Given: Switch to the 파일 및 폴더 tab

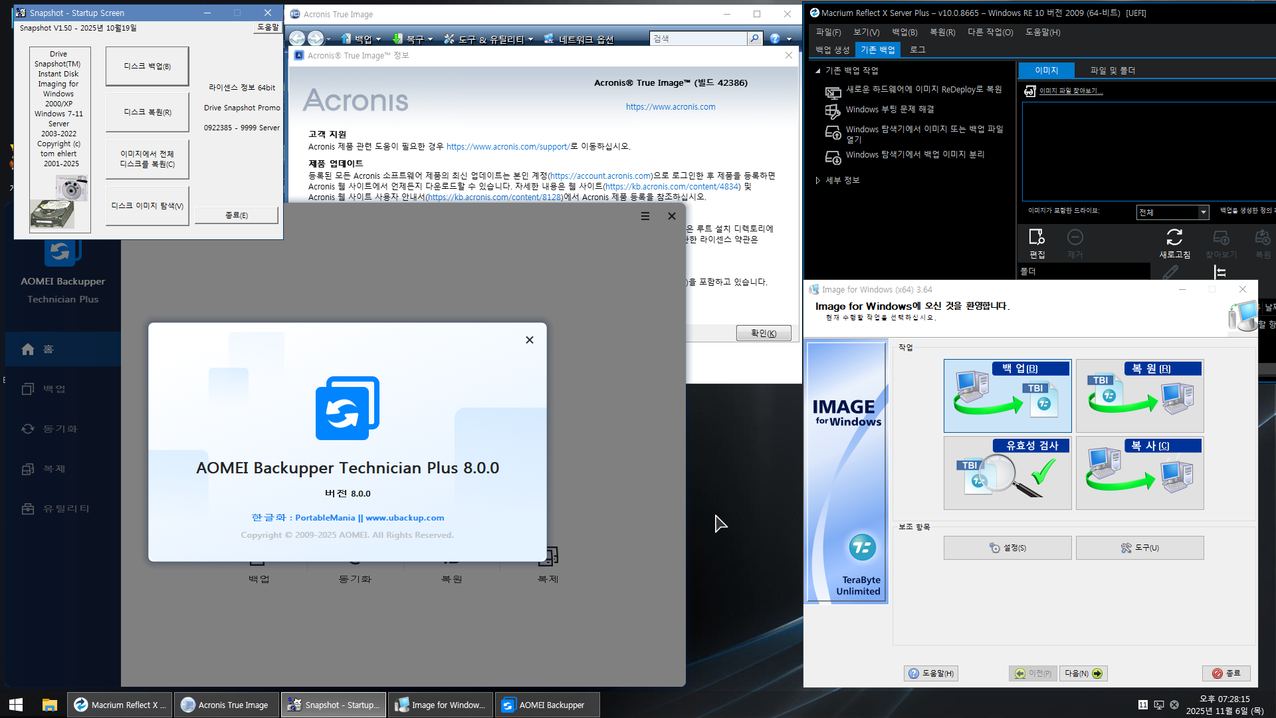Looking at the screenshot, I should [x=1113, y=70].
